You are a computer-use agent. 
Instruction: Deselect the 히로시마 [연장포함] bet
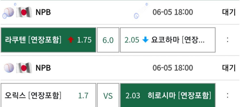[168, 95]
